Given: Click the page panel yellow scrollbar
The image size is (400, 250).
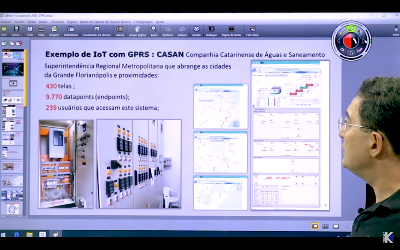Looking at the screenshot, I should coord(25,78).
